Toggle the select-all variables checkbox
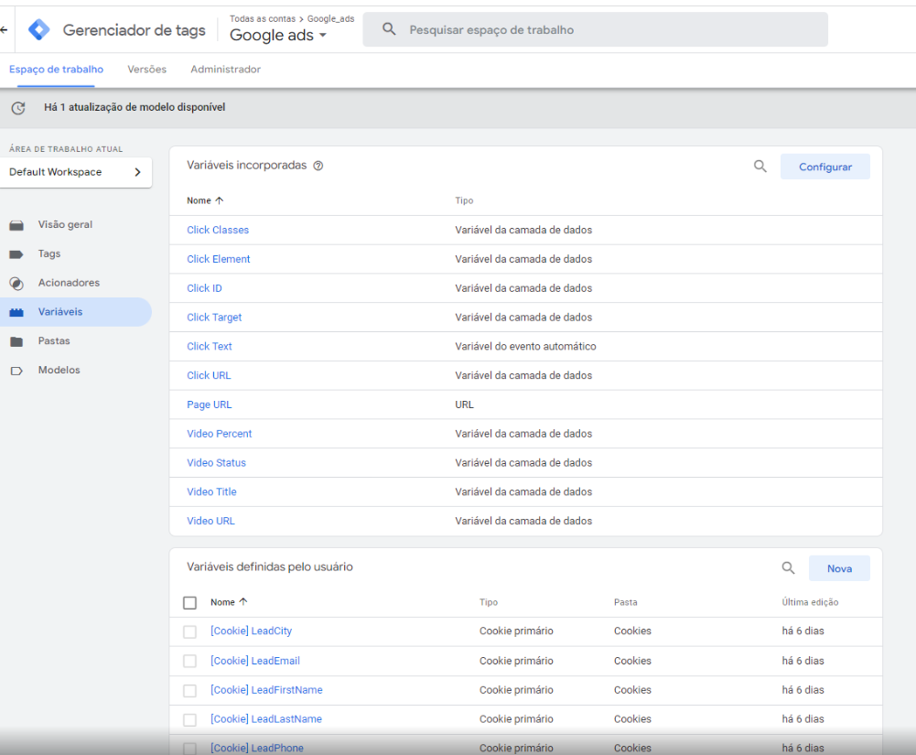This screenshot has height=755, width=916. [189, 602]
